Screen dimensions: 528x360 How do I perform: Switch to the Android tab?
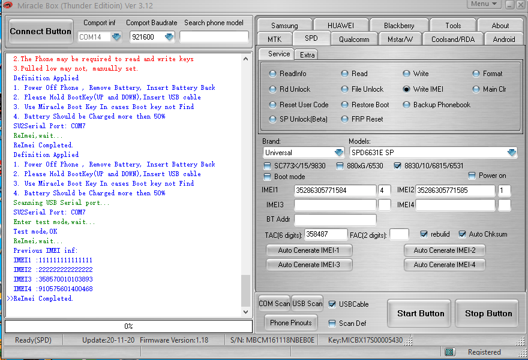pyautogui.click(x=504, y=40)
